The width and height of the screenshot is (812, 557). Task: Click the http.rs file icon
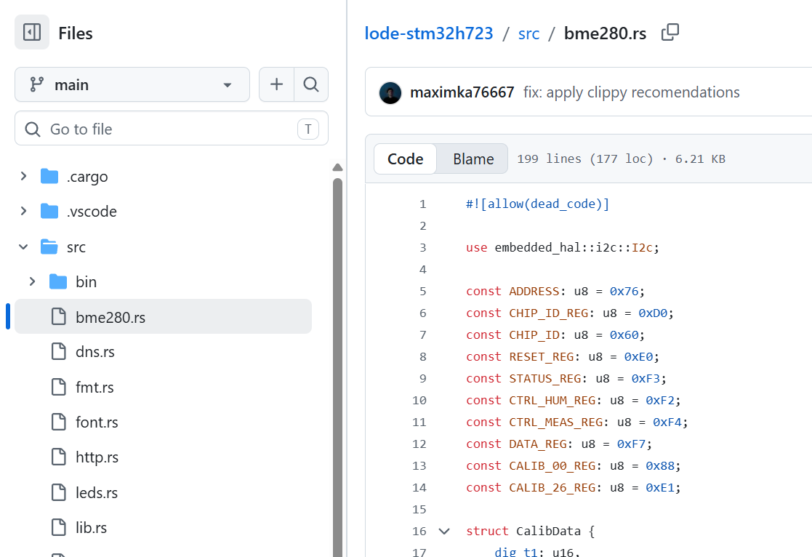[58, 457]
